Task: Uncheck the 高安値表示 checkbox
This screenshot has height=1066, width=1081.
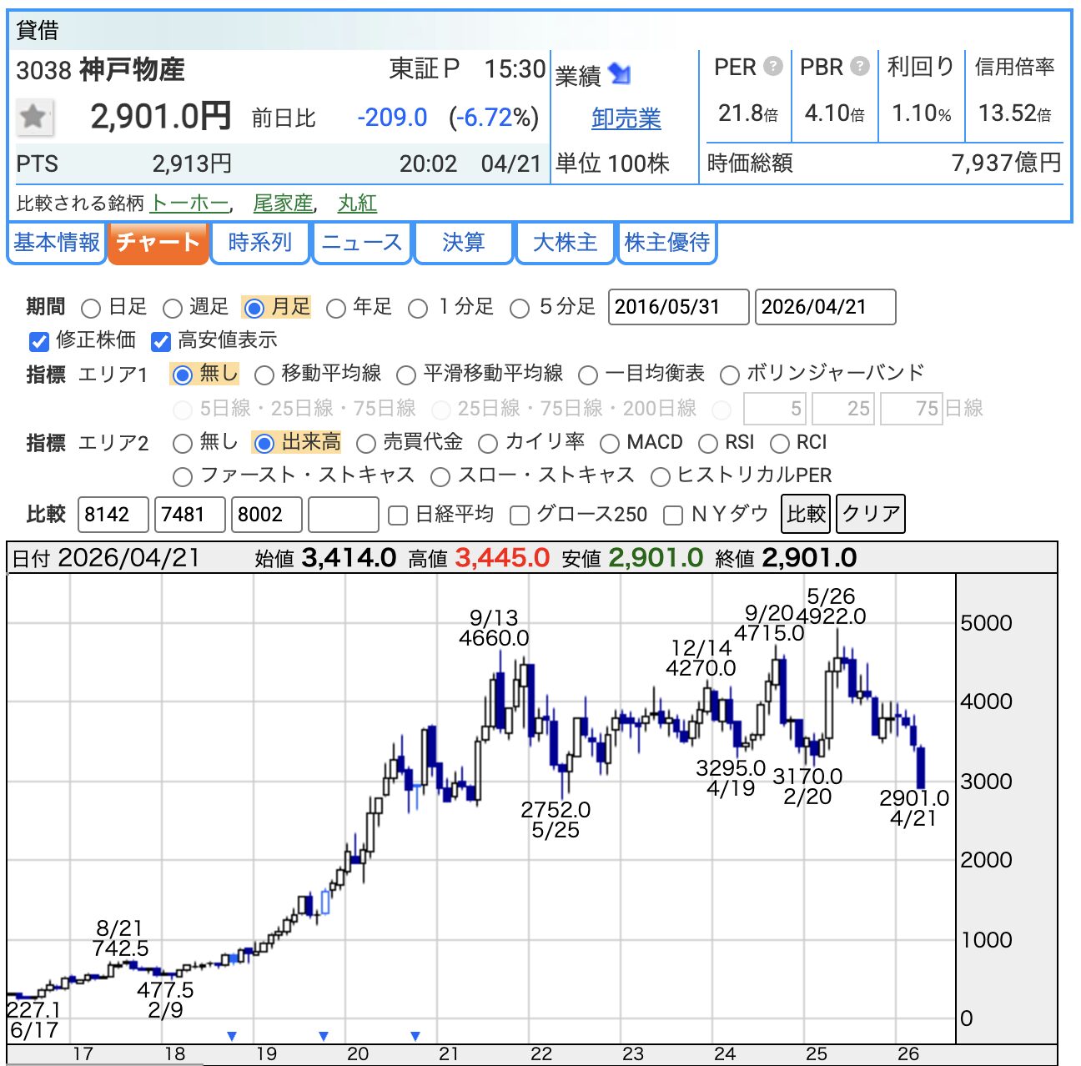Action: coord(161,341)
